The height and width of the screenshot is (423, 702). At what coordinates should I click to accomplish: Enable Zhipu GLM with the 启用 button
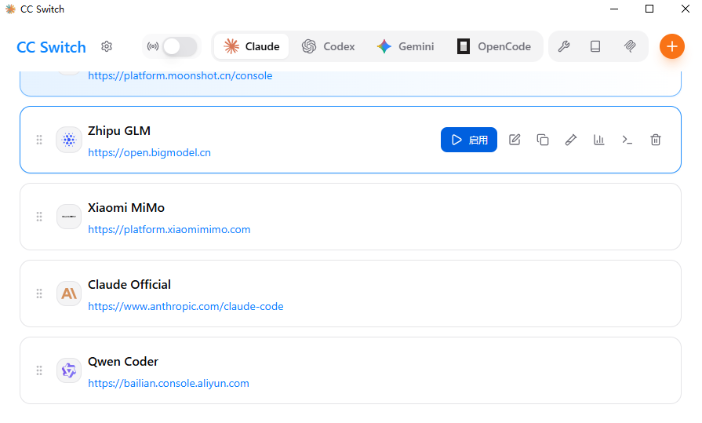469,140
